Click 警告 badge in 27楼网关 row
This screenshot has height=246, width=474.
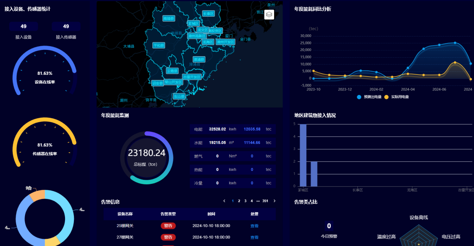[x=168, y=237]
